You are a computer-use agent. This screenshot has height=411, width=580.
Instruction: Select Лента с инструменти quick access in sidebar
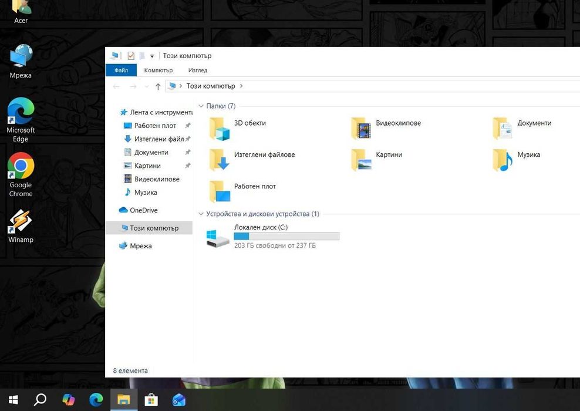pyautogui.click(x=156, y=112)
